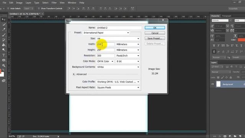Click the Width value field

[105, 44]
